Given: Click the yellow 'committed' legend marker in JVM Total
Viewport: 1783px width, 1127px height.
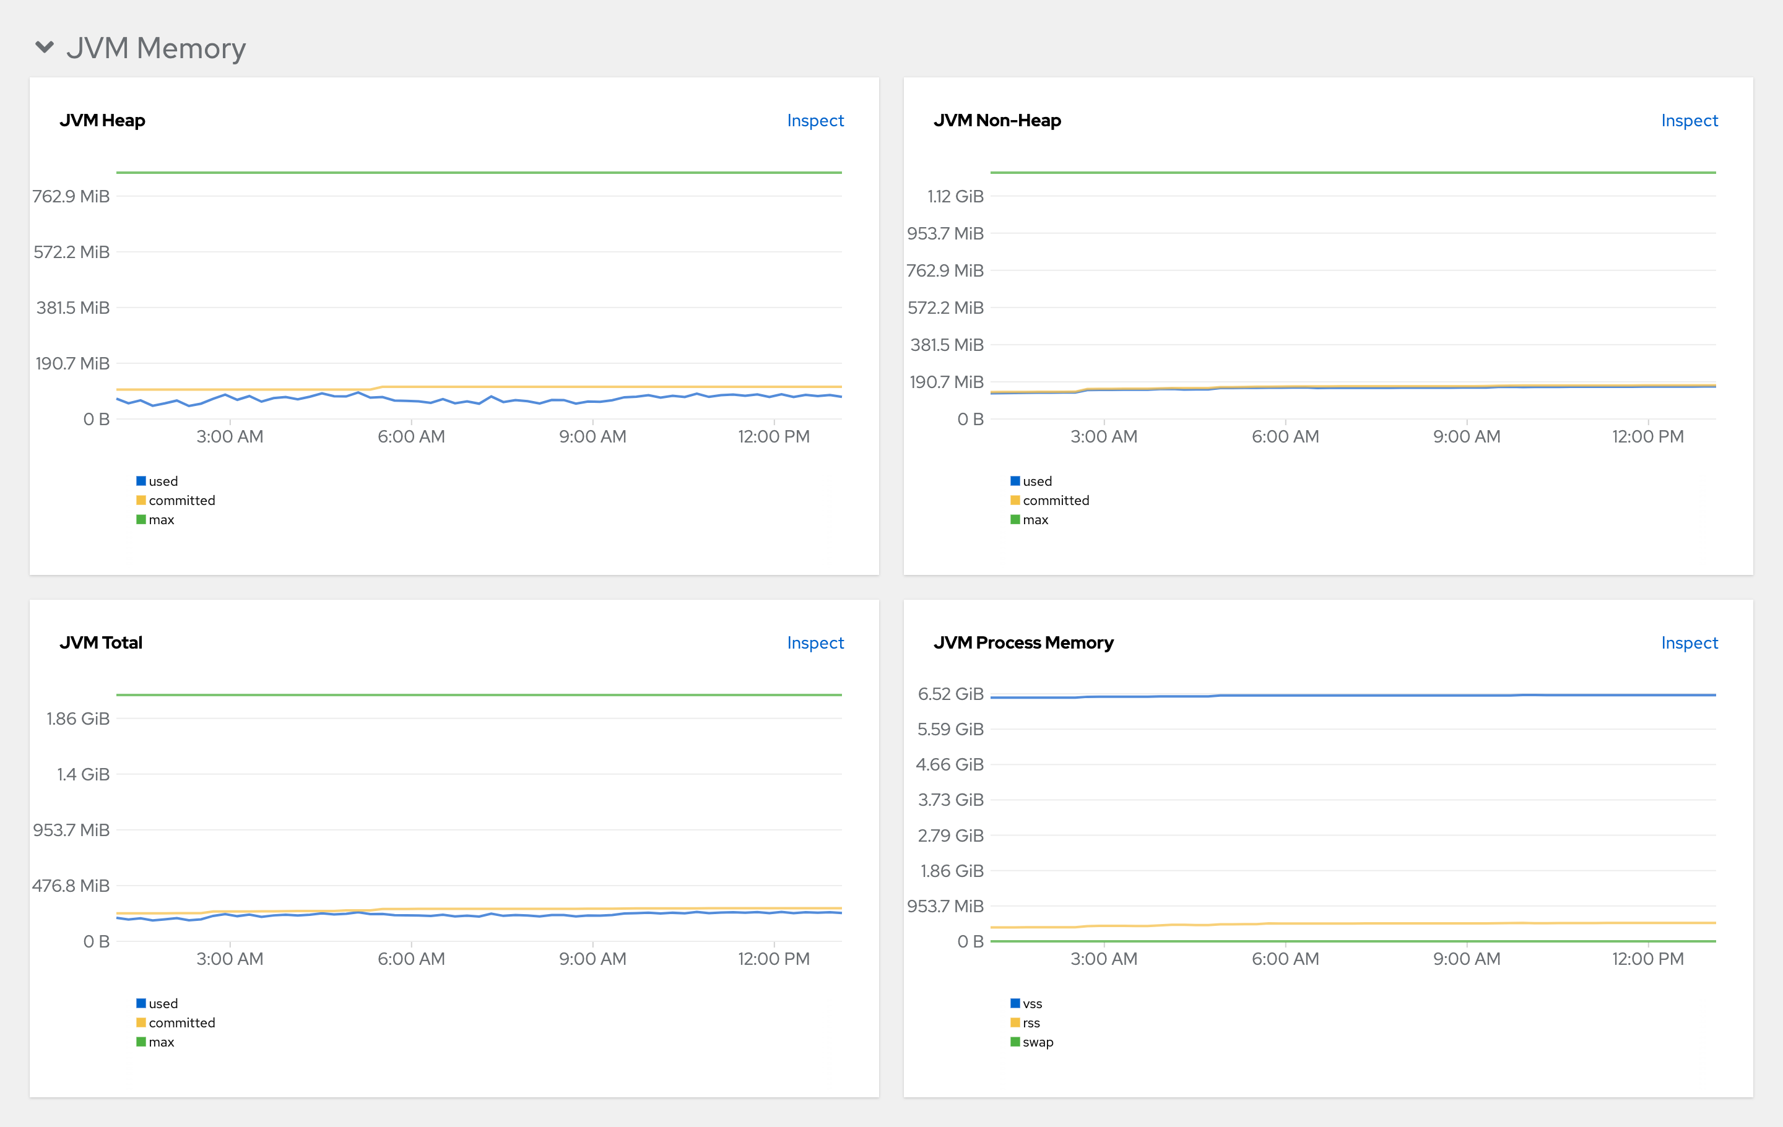Looking at the screenshot, I should point(140,1022).
